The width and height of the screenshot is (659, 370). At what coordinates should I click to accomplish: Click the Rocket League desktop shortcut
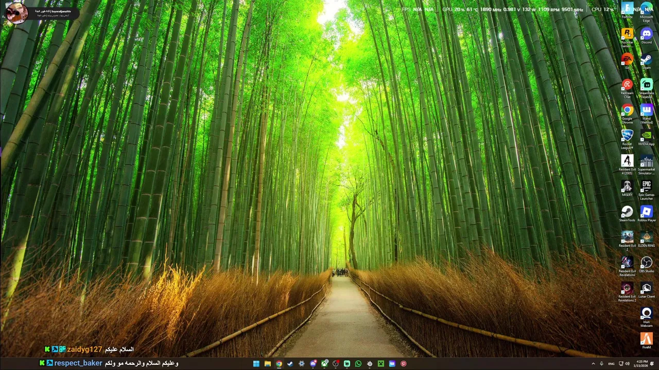click(x=627, y=139)
